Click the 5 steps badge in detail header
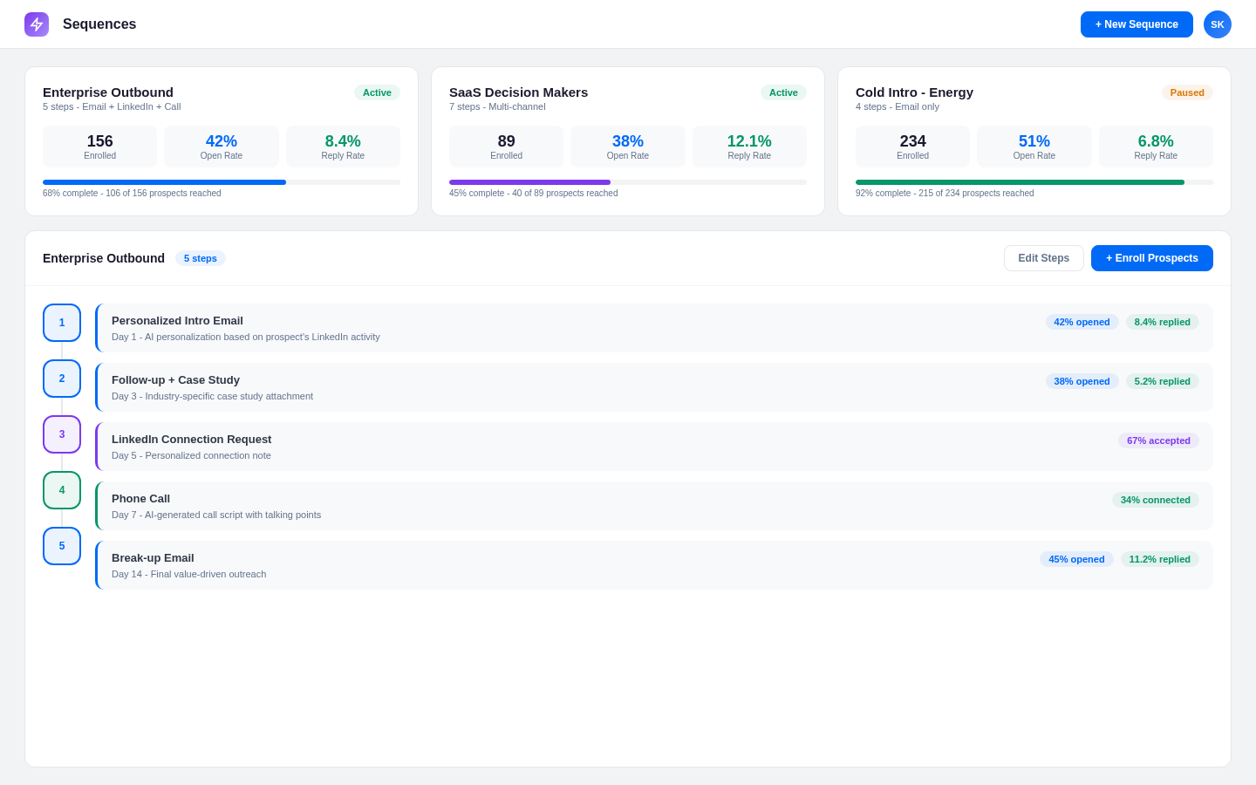Viewport: 1256px width, 785px height. [201, 258]
